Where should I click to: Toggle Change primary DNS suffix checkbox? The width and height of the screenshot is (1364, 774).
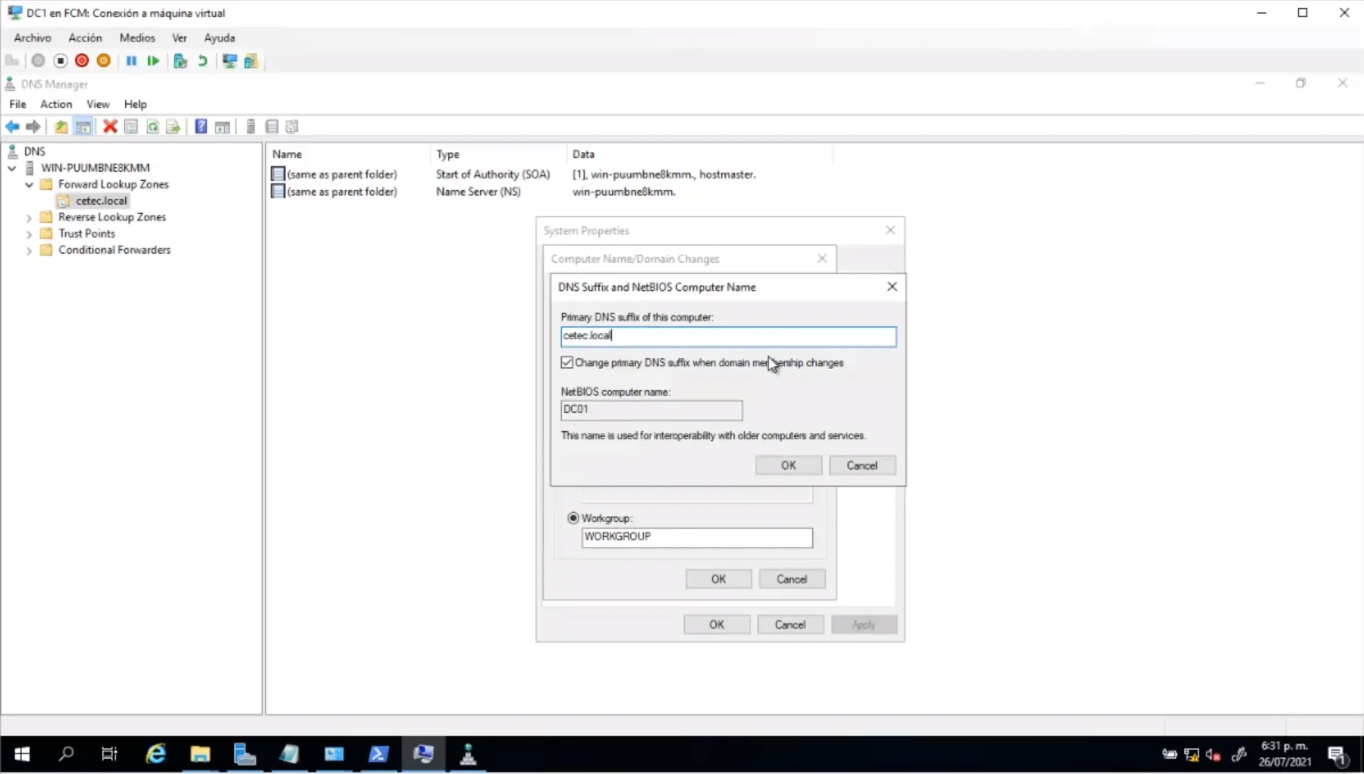[567, 362]
